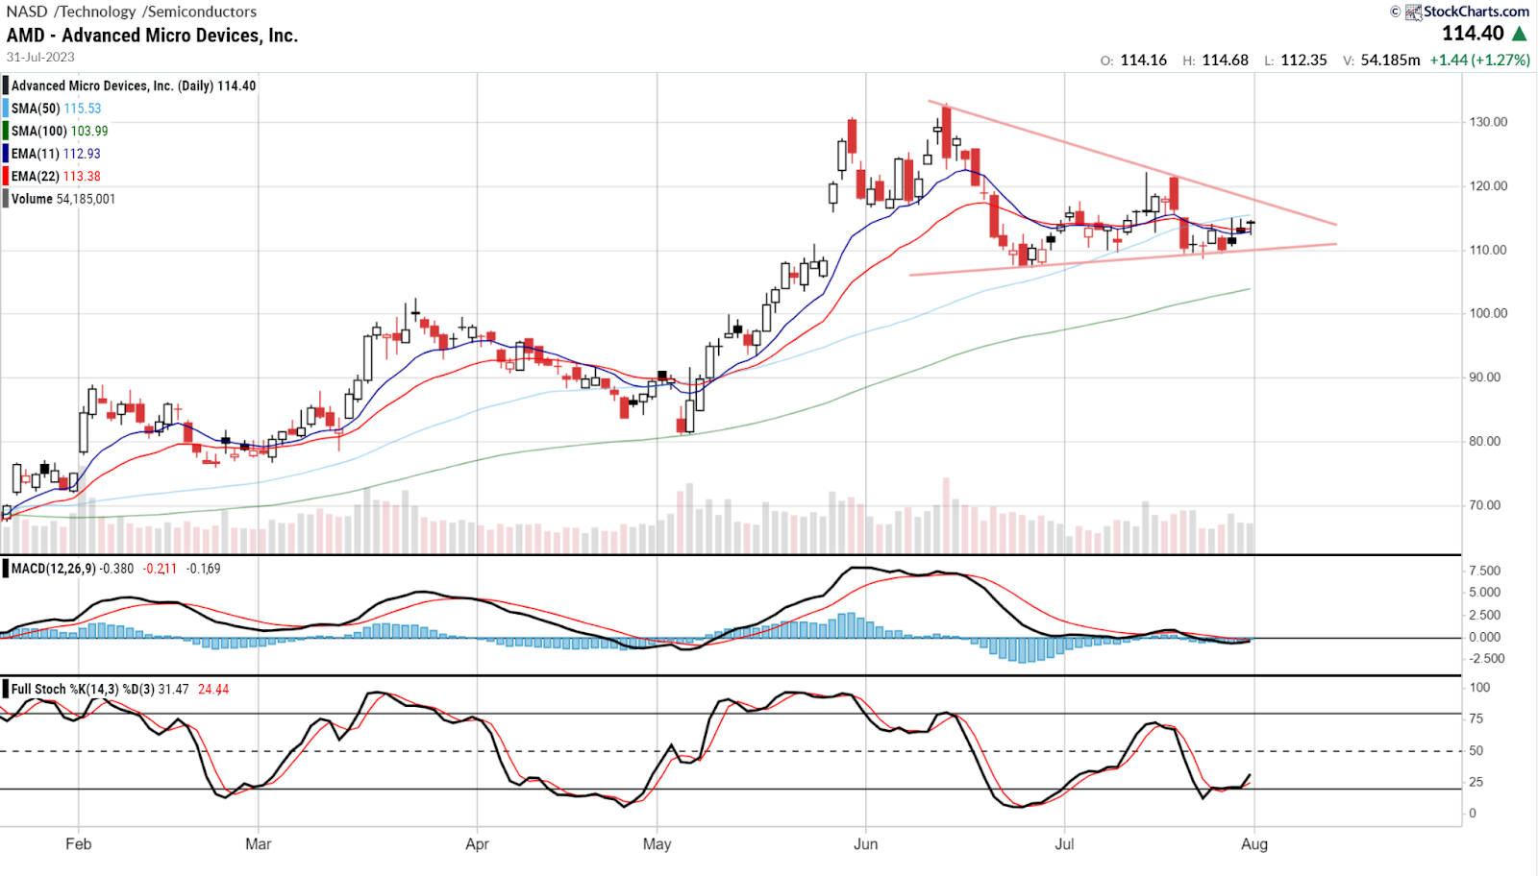Click the Feb label on the time axis

79,844
